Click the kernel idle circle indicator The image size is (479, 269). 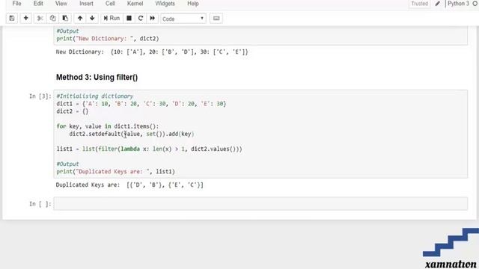point(475,4)
